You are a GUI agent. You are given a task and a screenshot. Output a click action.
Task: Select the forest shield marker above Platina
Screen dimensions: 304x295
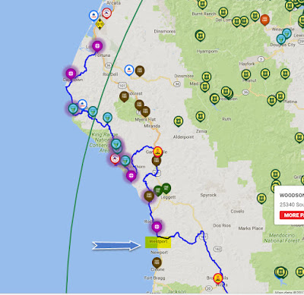[x=280, y=96]
